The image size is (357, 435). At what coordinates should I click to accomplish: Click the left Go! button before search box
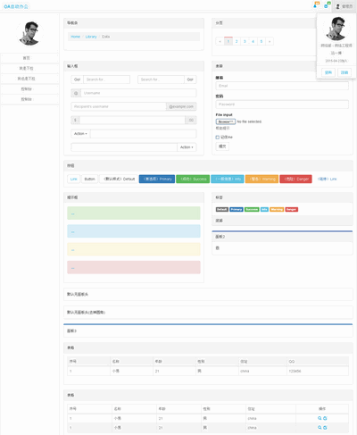pyautogui.click(x=78, y=79)
